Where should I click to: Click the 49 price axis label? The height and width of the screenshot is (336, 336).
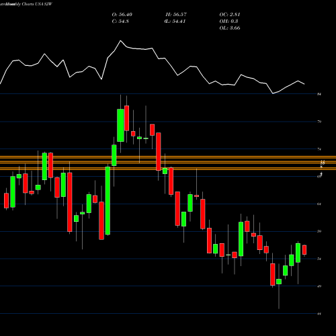319,286
